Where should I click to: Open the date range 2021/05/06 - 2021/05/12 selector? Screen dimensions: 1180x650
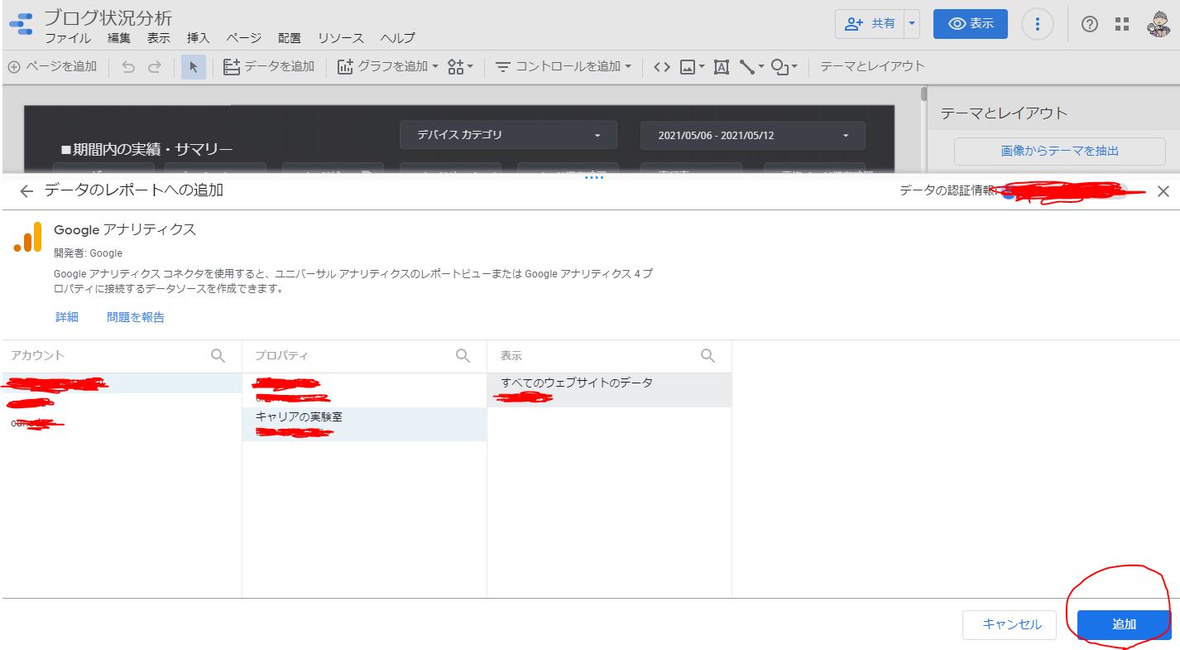click(x=753, y=135)
